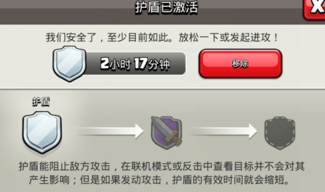The width and height of the screenshot is (325, 192).
Task: Tap the description line starting 护盾能阻止敌方攻击
Action: click(x=162, y=167)
